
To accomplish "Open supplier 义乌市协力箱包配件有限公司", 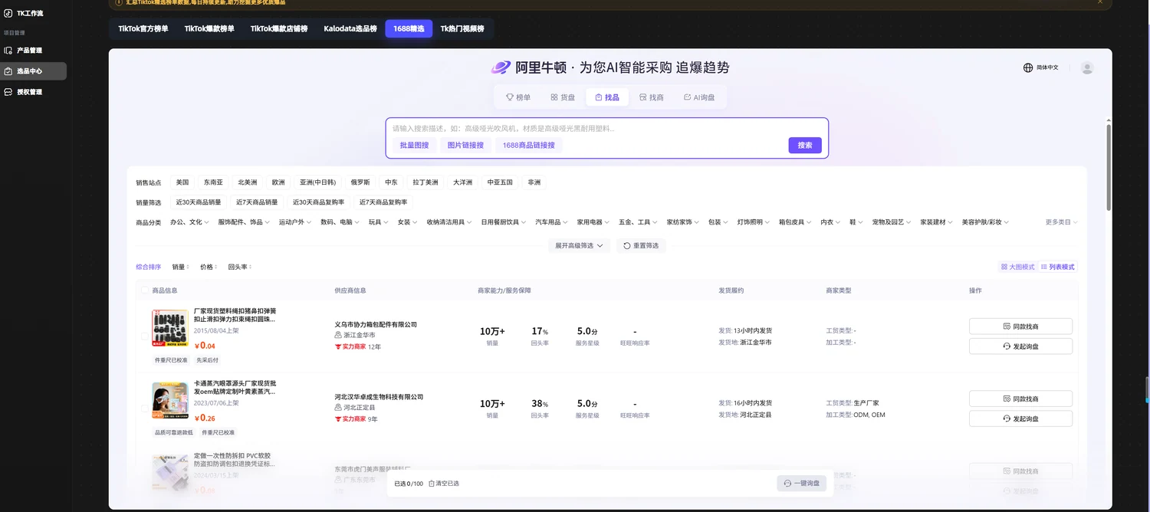I will coord(376,325).
